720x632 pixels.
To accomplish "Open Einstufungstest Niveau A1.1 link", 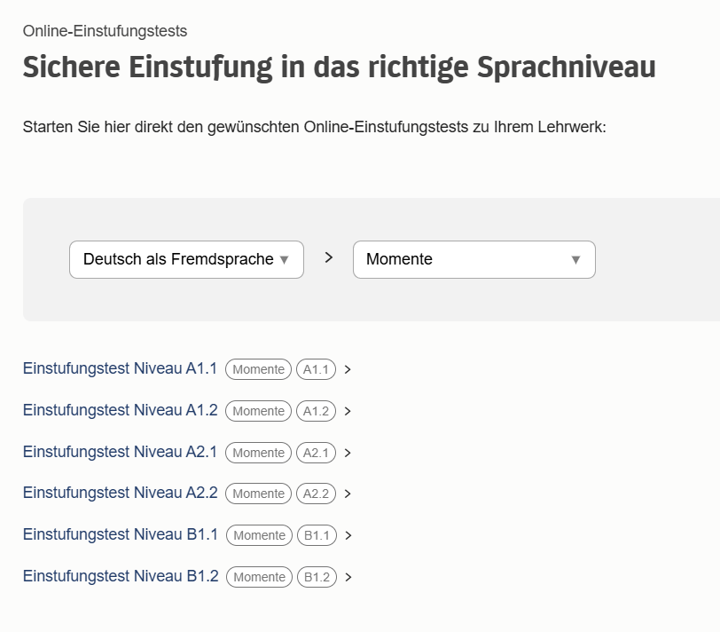I will click(120, 368).
